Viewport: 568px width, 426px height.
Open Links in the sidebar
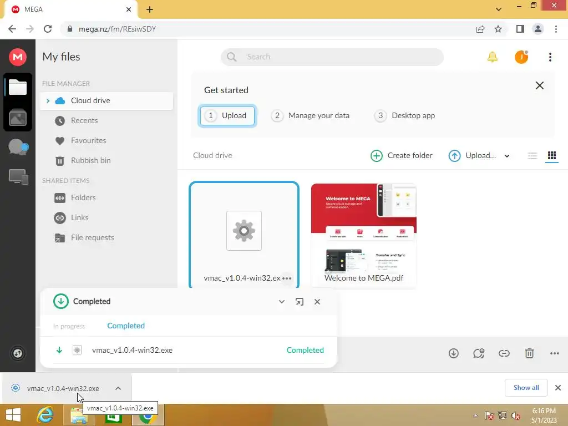[x=72, y=217]
